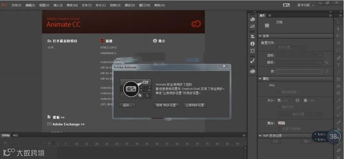The width and height of the screenshot is (344, 159).
Task: Click the 立即同步设置 button
Action: pos(195,105)
